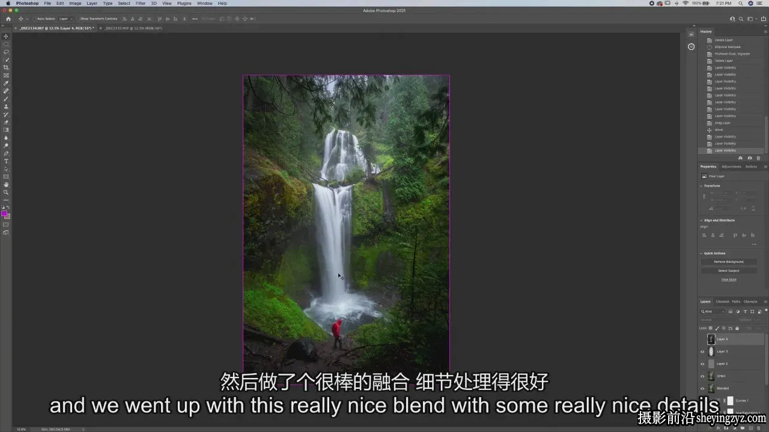Select the Eraser tool
769x432 pixels.
point(6,122)
